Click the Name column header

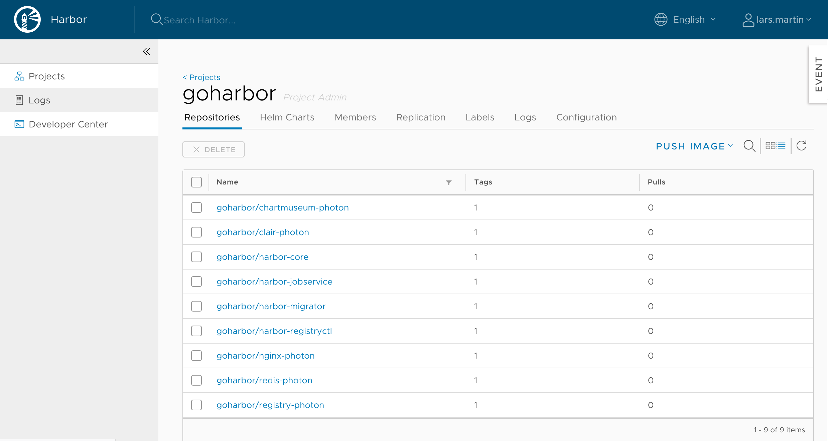227,182
